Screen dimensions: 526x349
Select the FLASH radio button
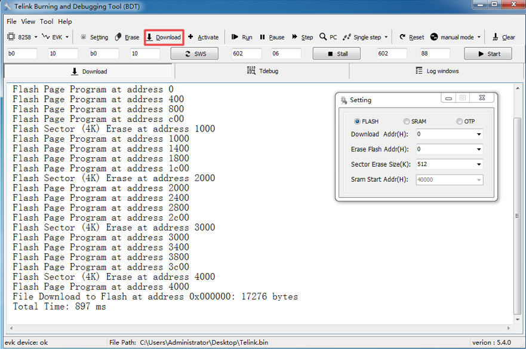(x=357, y=121)
